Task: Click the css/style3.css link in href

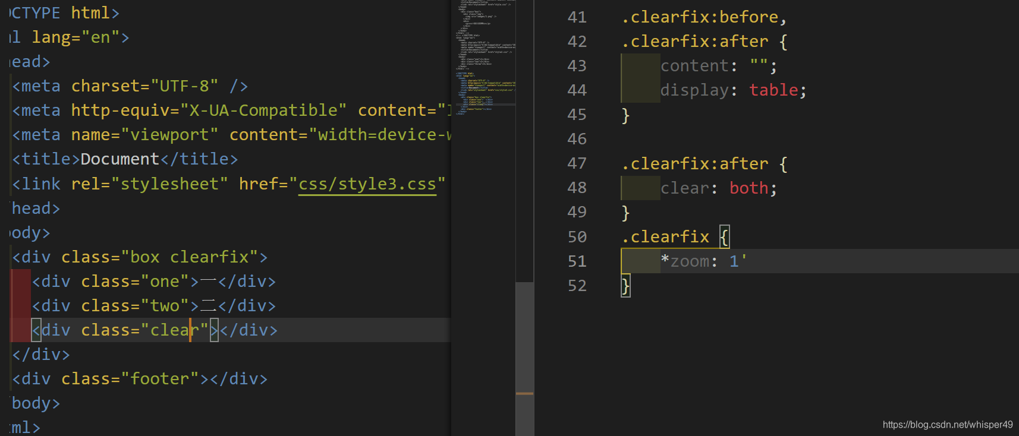Action: pos(367,184)
